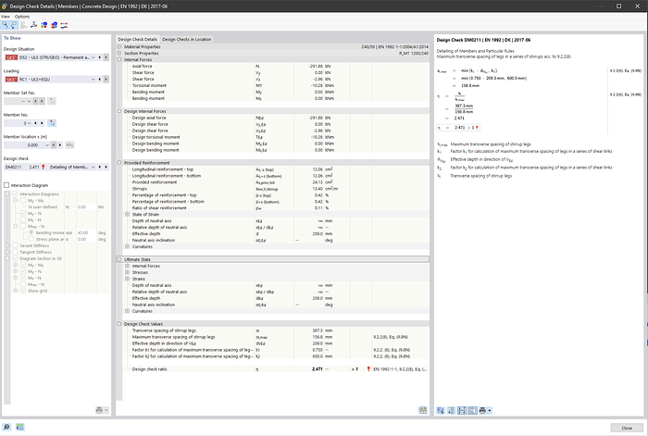The image size is (648, 436).
Task: Toggle the Show grid checkbox
Action: click(21, 291)
